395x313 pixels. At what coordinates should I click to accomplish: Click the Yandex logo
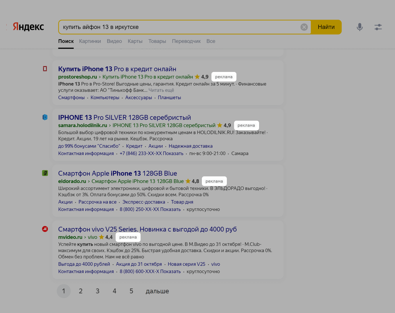coord(28,27)
